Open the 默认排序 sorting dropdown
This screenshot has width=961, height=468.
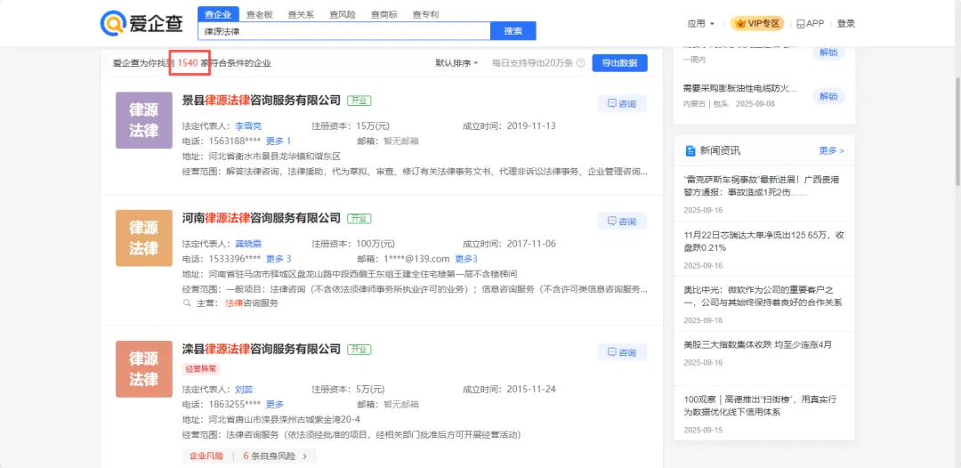(456, 63)
